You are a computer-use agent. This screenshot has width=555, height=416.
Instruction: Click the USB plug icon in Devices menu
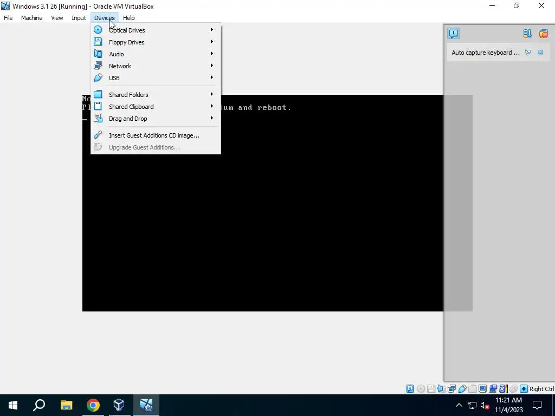(x=98, y=77)
